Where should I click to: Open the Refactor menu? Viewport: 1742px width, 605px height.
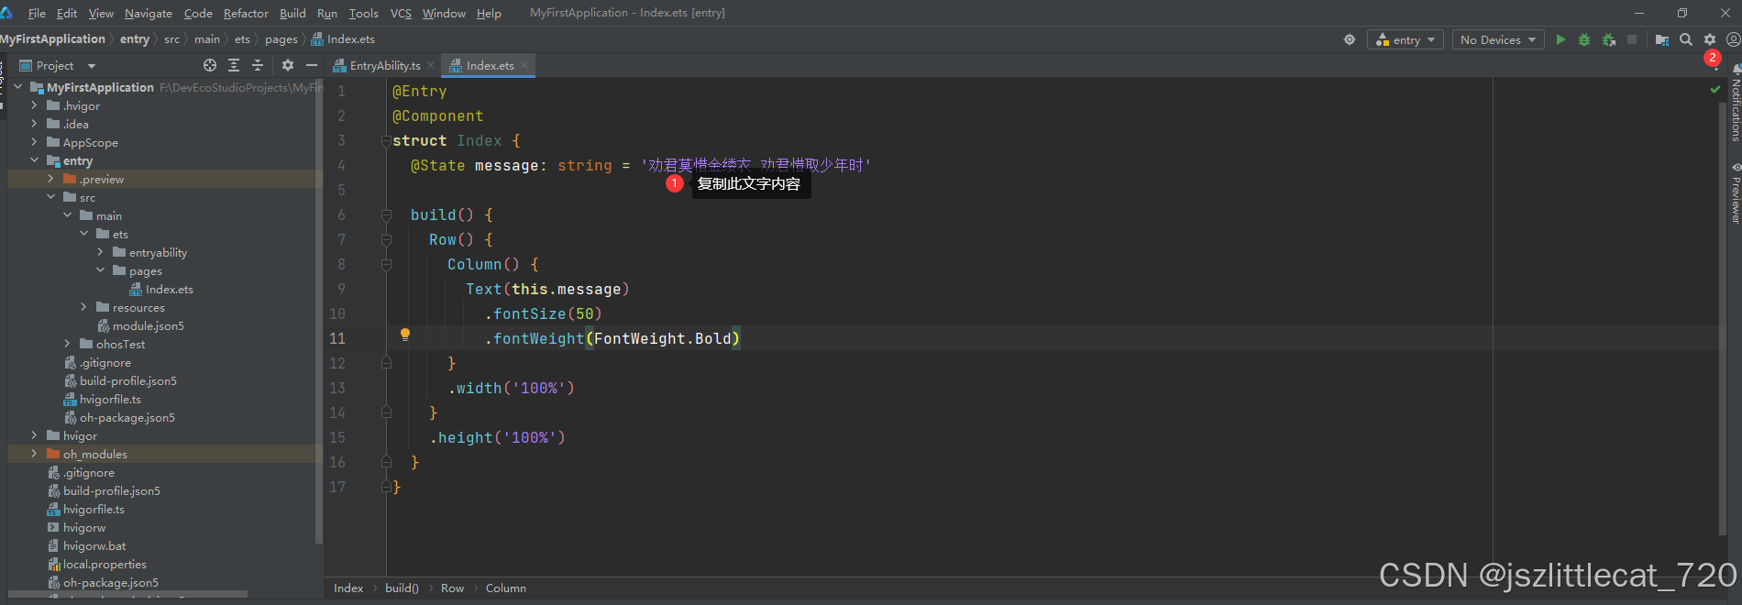pos(246,13)
